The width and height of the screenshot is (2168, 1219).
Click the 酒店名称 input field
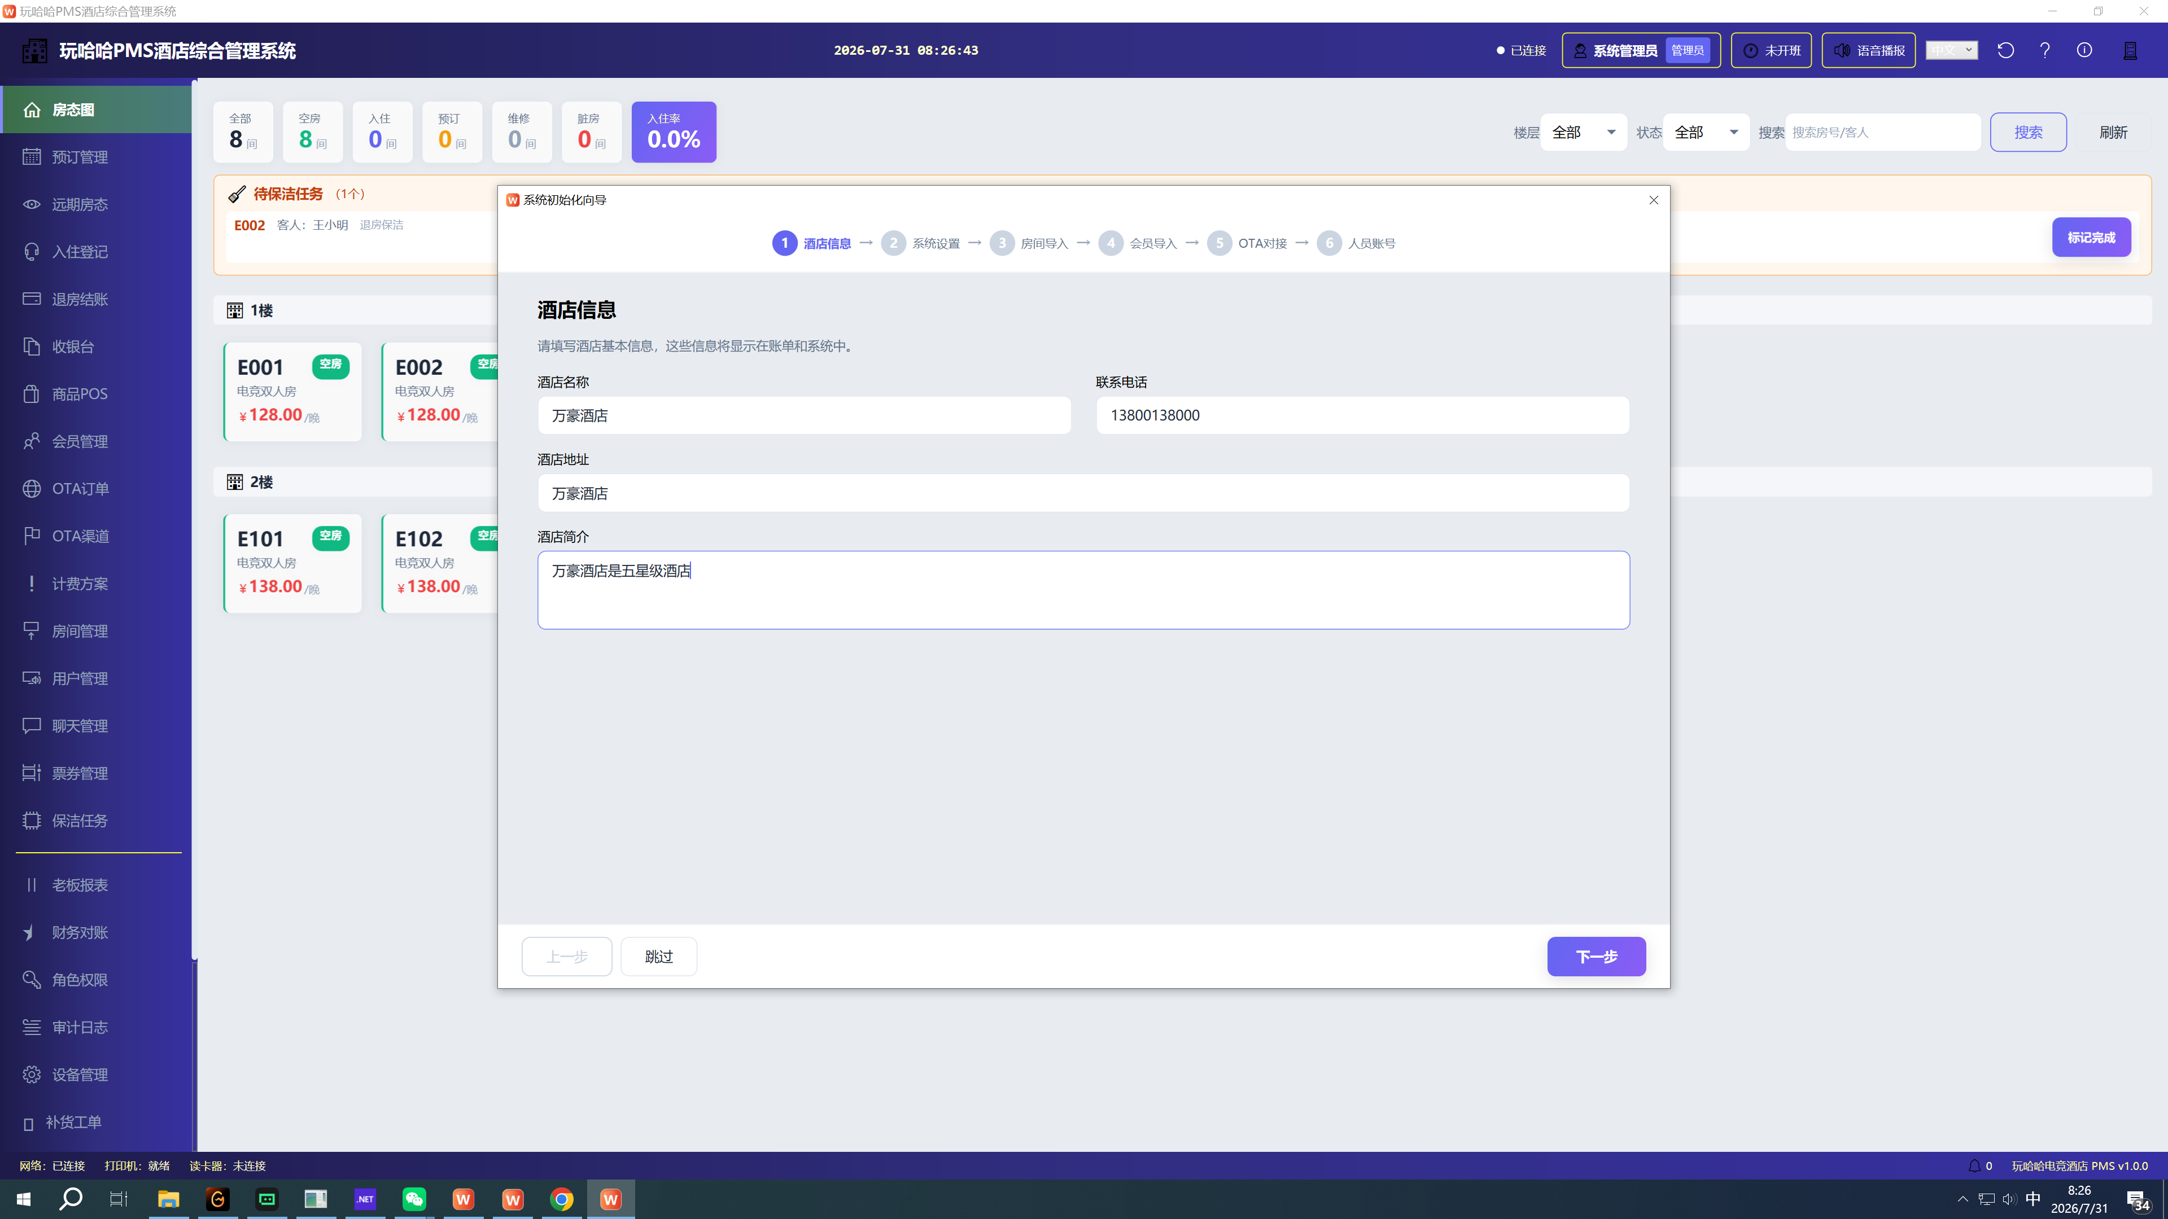coord(805,415)
